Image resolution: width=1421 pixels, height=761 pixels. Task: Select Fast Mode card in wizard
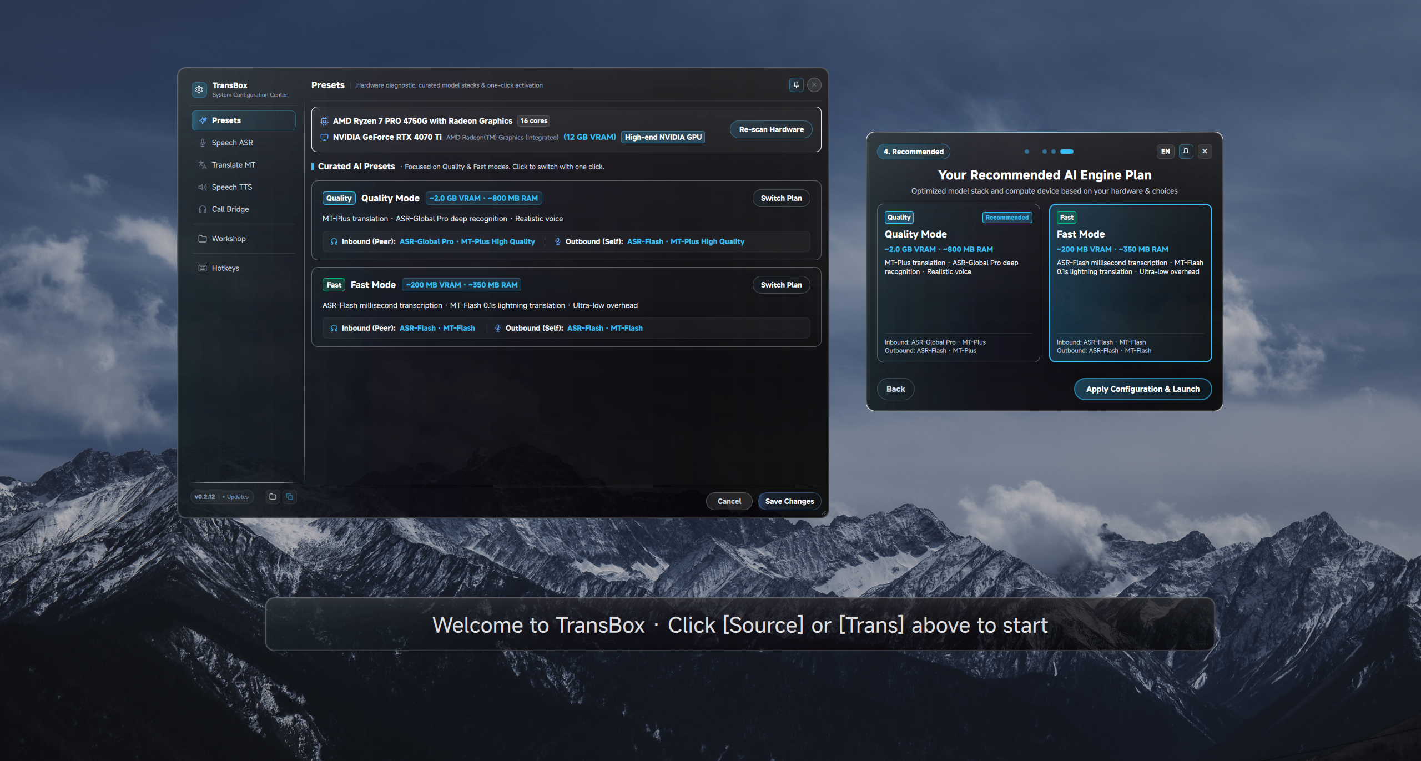tap(1130, 283)
